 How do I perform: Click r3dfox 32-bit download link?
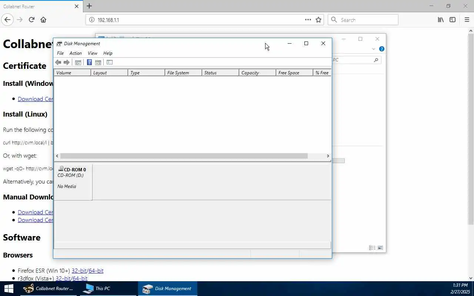tap(63, 278)
